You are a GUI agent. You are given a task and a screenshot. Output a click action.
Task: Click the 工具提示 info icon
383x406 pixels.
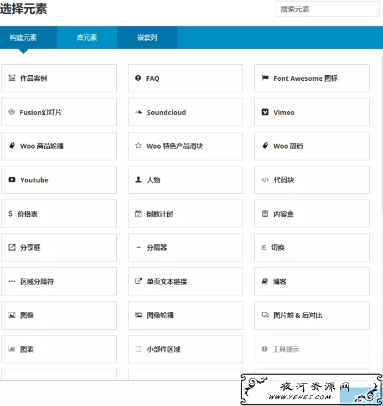coord(264,349)
